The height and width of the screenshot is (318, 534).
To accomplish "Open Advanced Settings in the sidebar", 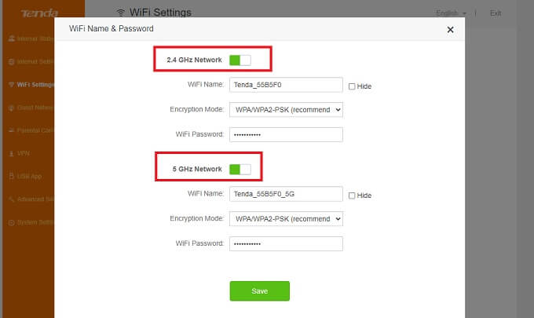I will [x=31, y=199].
